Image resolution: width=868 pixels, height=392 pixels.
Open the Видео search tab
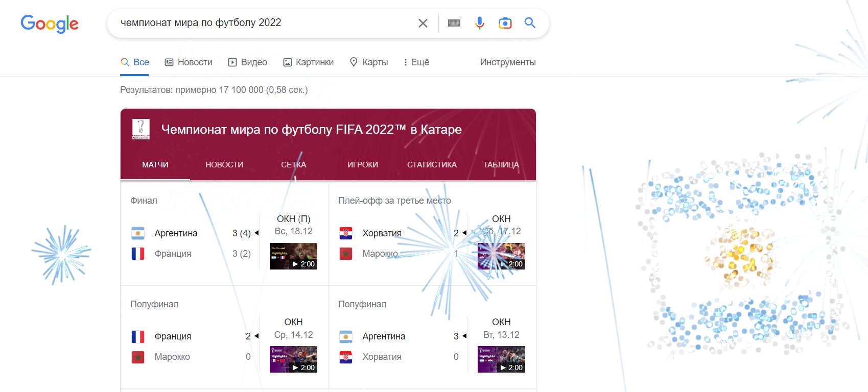coord(248,62)
